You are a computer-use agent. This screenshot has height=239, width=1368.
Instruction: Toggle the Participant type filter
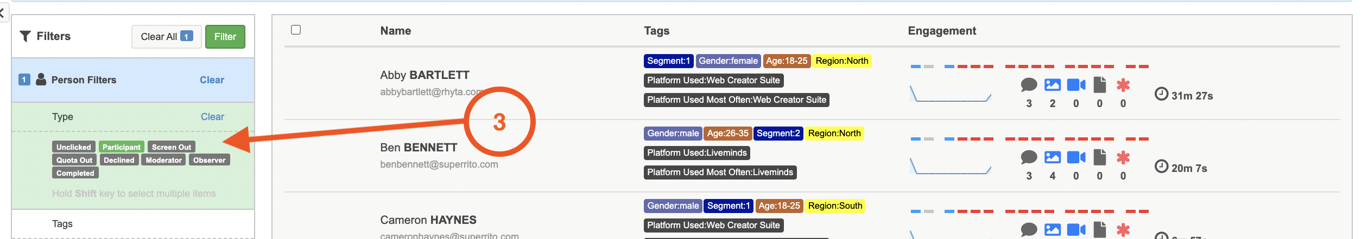(x=121, y=147)
